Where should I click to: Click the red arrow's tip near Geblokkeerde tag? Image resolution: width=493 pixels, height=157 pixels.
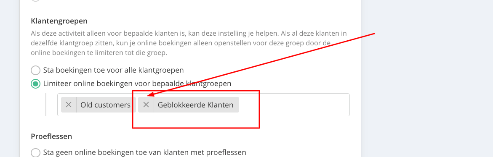148,95
